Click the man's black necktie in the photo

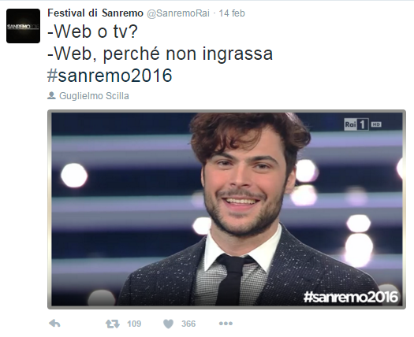click(233, 280)
